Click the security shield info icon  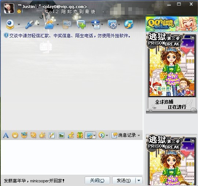tap(6, 35)
